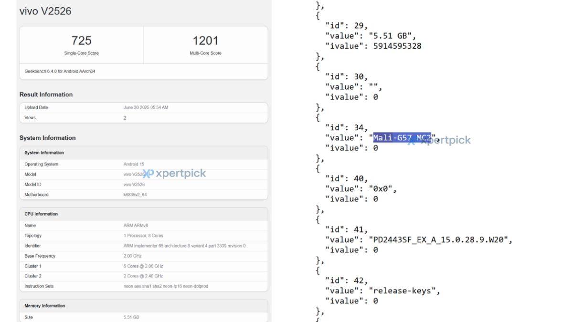573x322 pixels.
Task: Click the Topology label
Action: 33,236
